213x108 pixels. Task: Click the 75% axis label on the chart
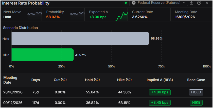tap(161, 66)
